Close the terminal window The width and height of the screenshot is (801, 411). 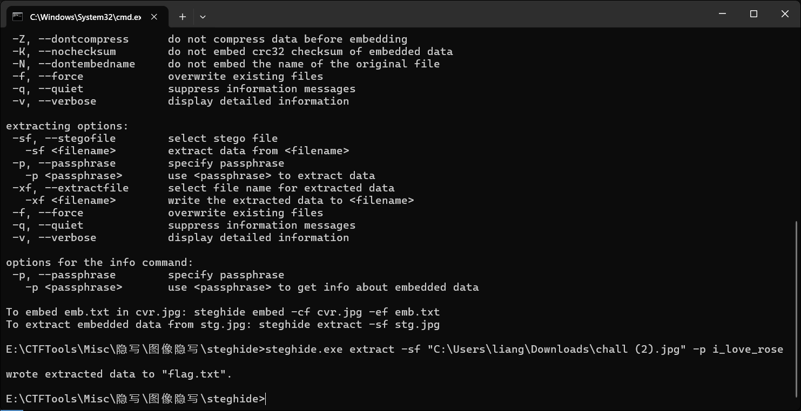[785, 14]
